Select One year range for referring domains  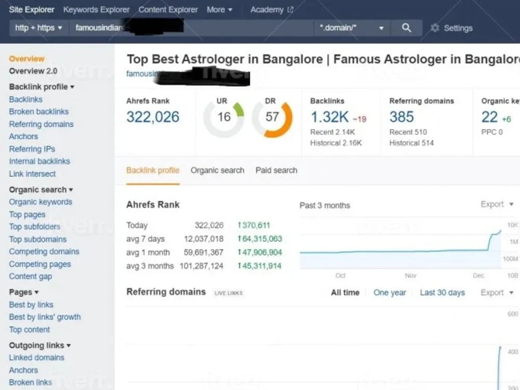[x=389, y=292]
